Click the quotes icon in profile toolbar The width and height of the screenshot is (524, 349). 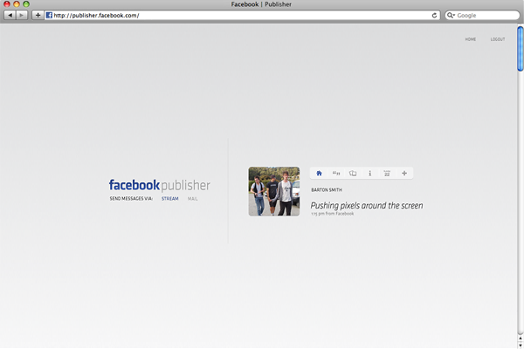pos(336,174)
